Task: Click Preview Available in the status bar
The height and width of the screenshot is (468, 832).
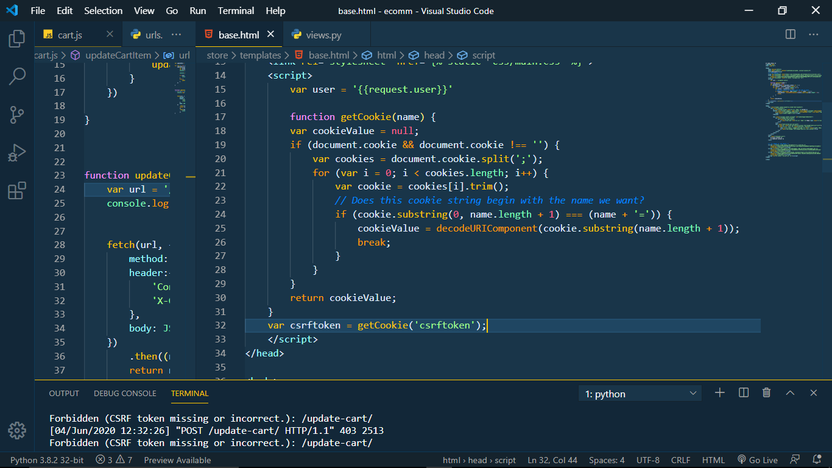Action: tap(177, 460)
